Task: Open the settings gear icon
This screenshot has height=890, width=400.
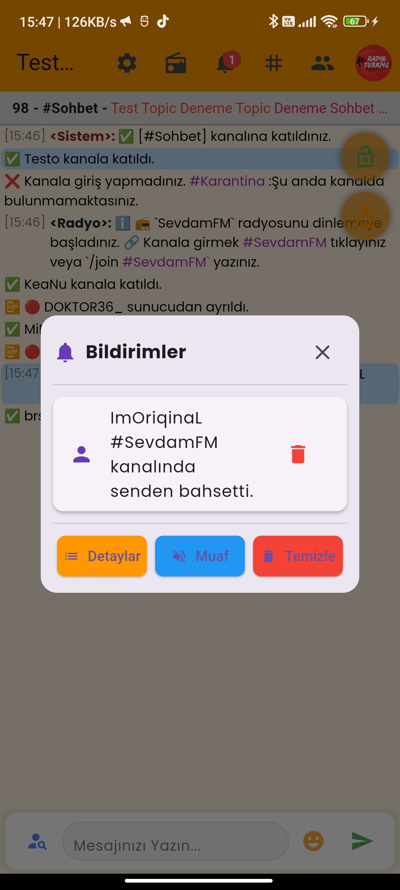Action: click(x=127, y=63)
